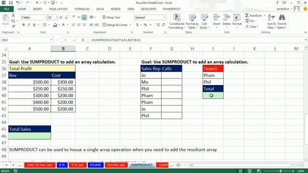Open the Calibri font name dropdown

point(46,17)
